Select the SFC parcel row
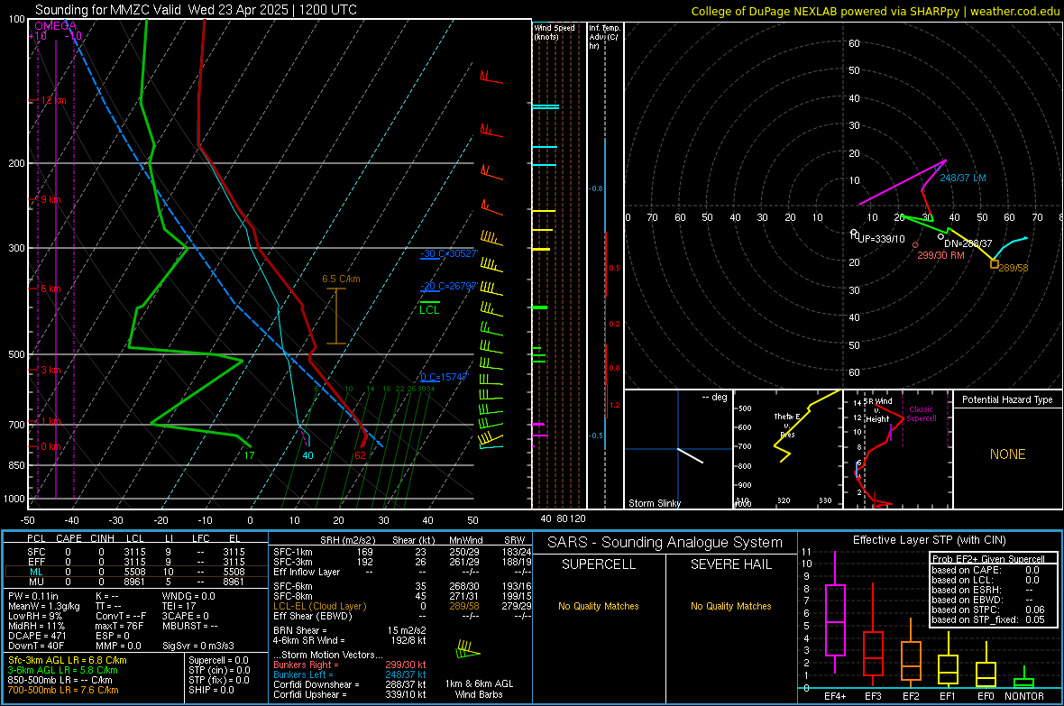The height and width of the screenshot is (706, 1064). pyautogui.click(x=136, y=552)
